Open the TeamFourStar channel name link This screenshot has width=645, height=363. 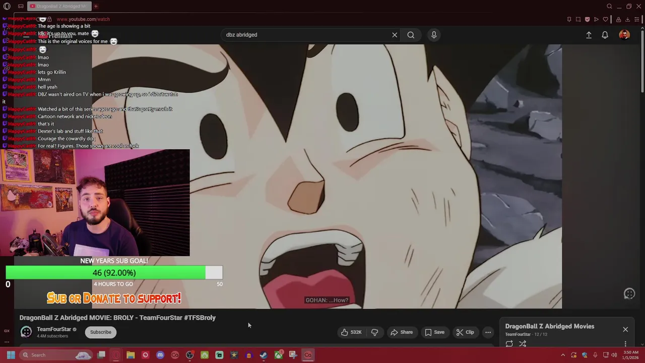coord(54,329)
